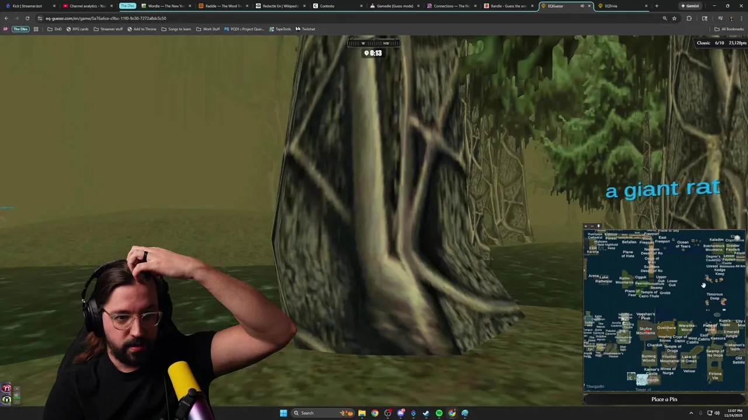Image resolution: width=748 pixels, height=420 pixels.
Task: Open File Explorer from the taskbar
Action: tap(362, 413)
